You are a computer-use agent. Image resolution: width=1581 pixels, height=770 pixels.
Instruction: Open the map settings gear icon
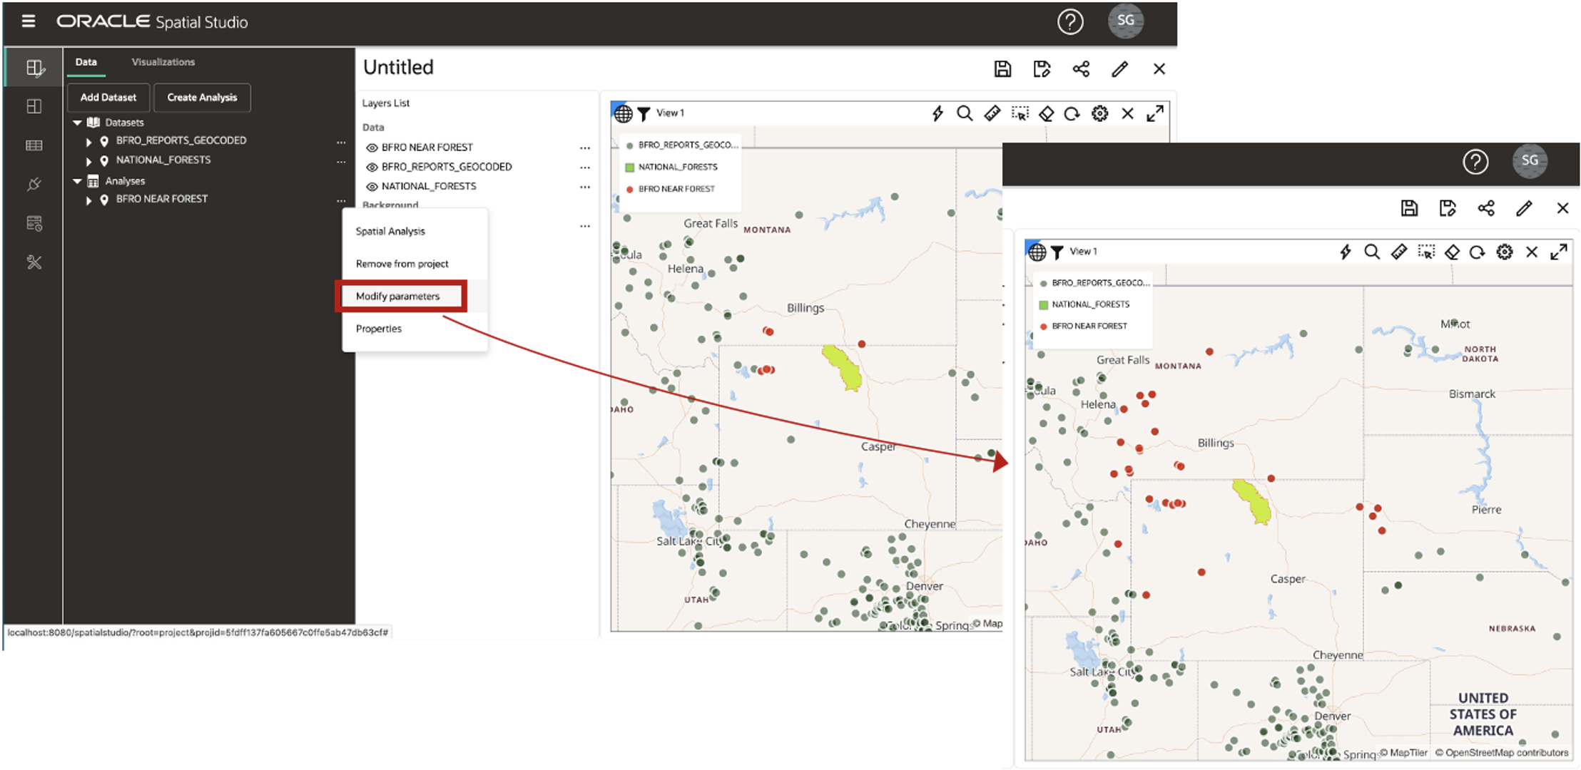[1099, 113]
